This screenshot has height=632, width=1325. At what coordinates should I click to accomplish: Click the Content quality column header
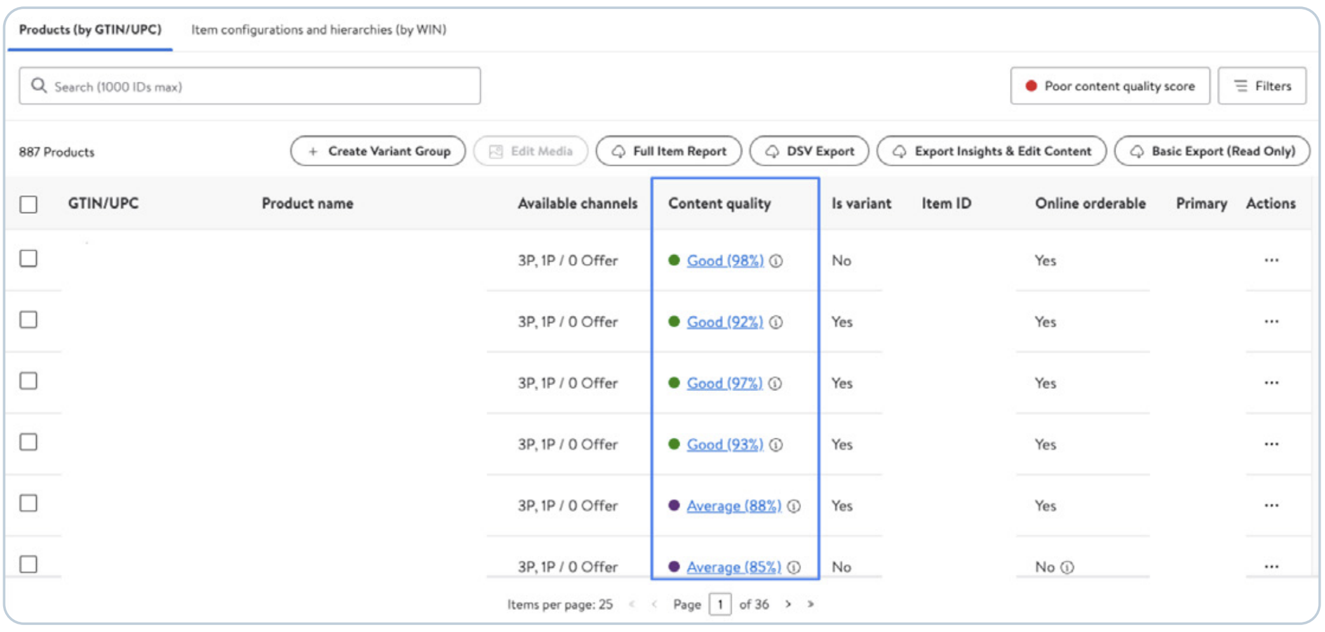click(720, 204)
